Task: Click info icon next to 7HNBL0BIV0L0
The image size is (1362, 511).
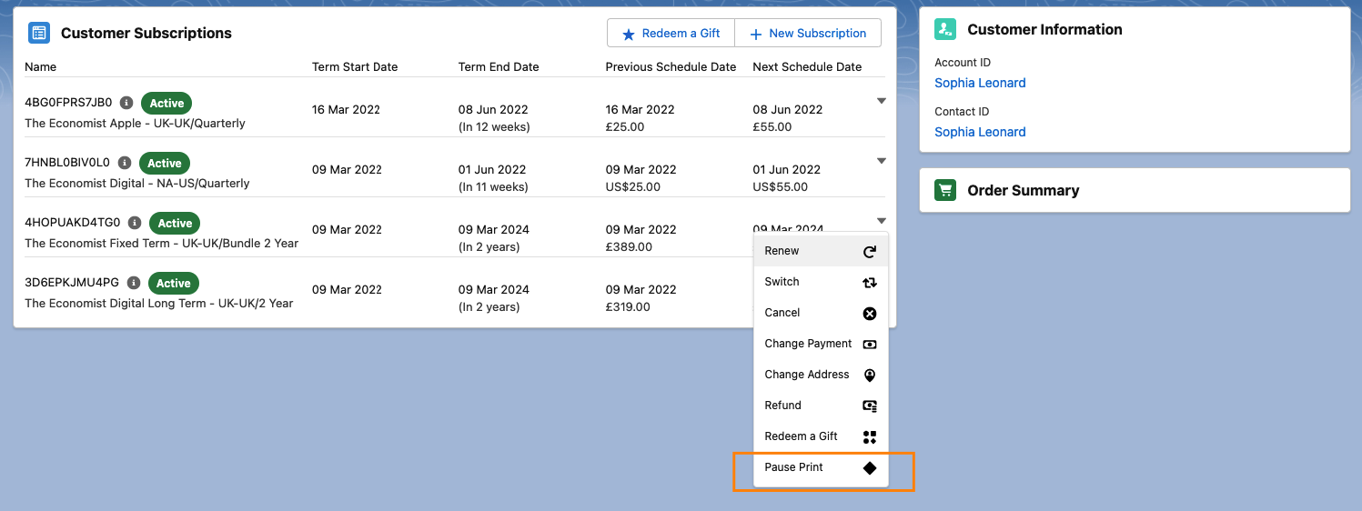Action: (x=125, y=163)
